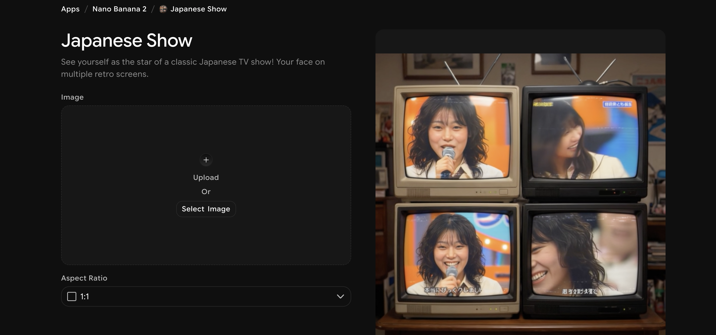
Task: Click the Aspect Ratio field label
Action: point(84,278)
